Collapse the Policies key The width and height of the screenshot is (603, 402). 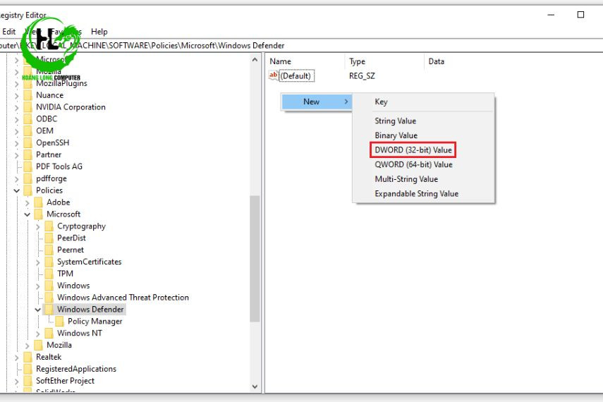[x=16, y=190]
